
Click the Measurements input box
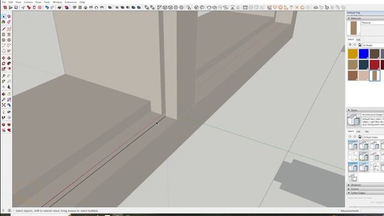(373, 211)
